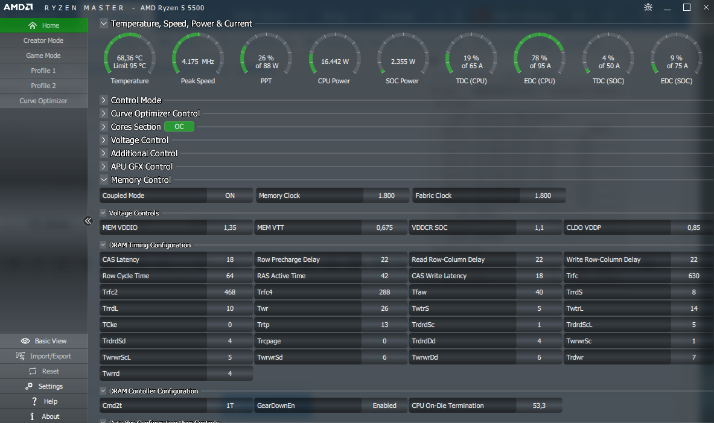714x423 pixels.
Task: Click the Row Precharge Delay row
Action: point(331,259)
